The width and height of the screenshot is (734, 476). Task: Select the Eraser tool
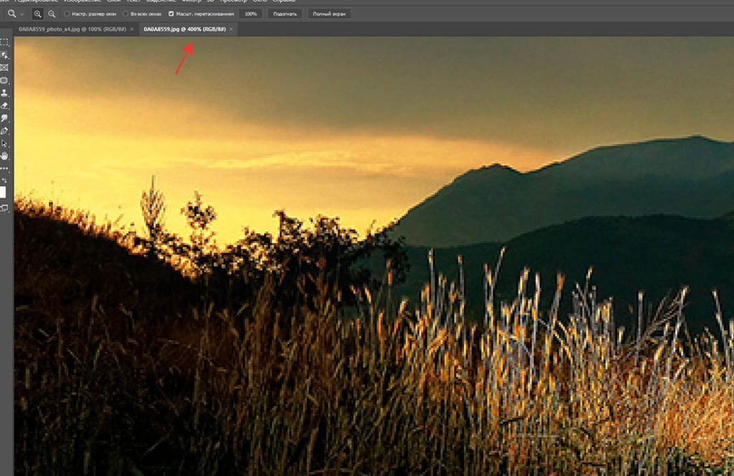4,106
